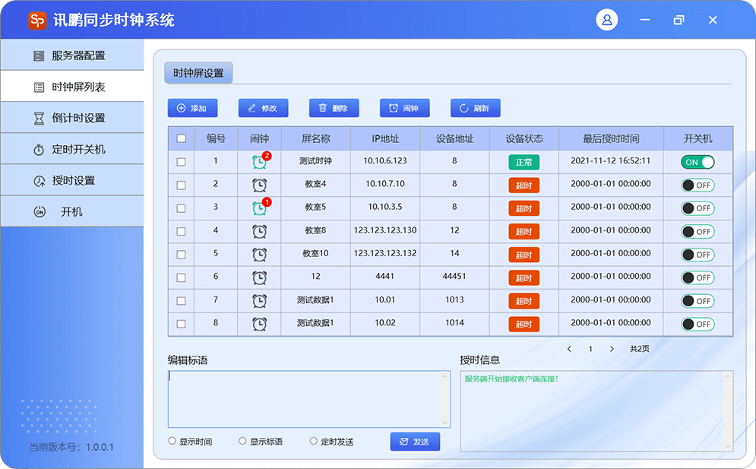Open 服务器配置 in the sidebar

tap(71, 55)
